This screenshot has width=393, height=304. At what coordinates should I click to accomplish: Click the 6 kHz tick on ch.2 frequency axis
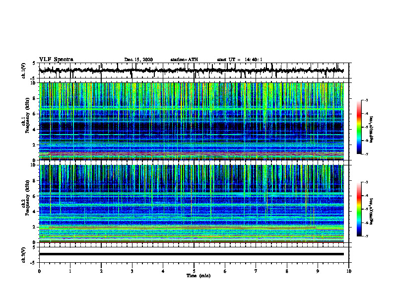[35, 196]
